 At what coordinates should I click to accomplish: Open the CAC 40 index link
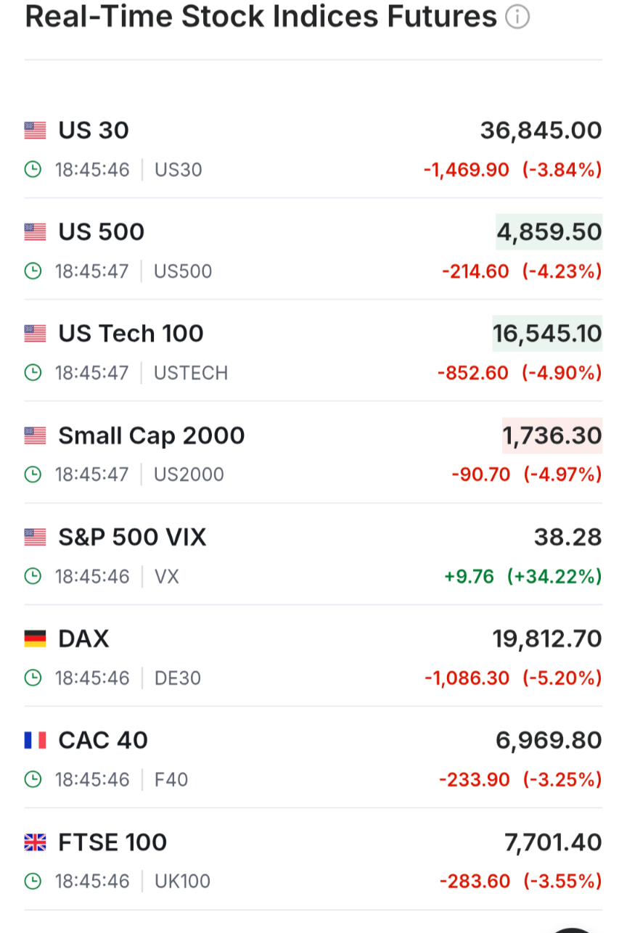coord(103,741)
